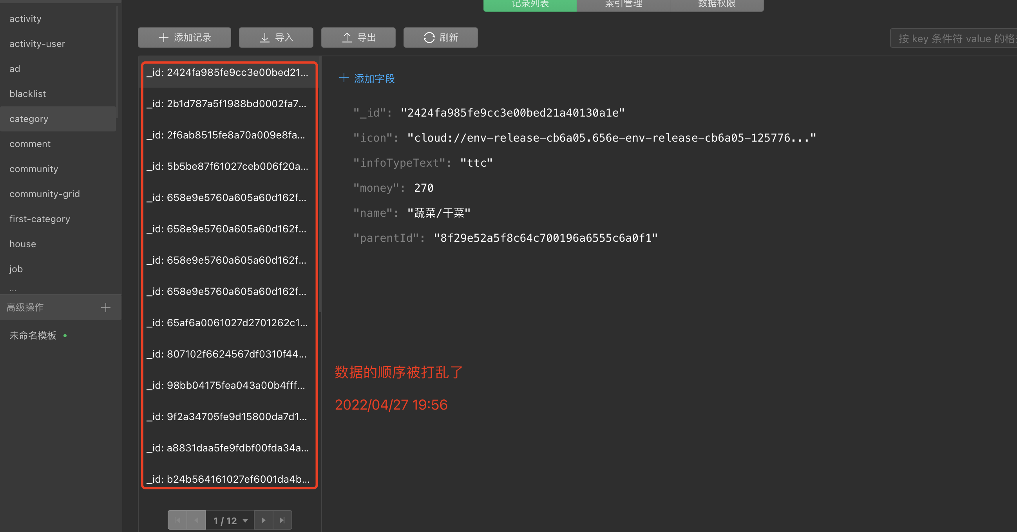Click the import download-arrow icon
This screenshot has width=1017, height=532.
[x=264, y=38]
